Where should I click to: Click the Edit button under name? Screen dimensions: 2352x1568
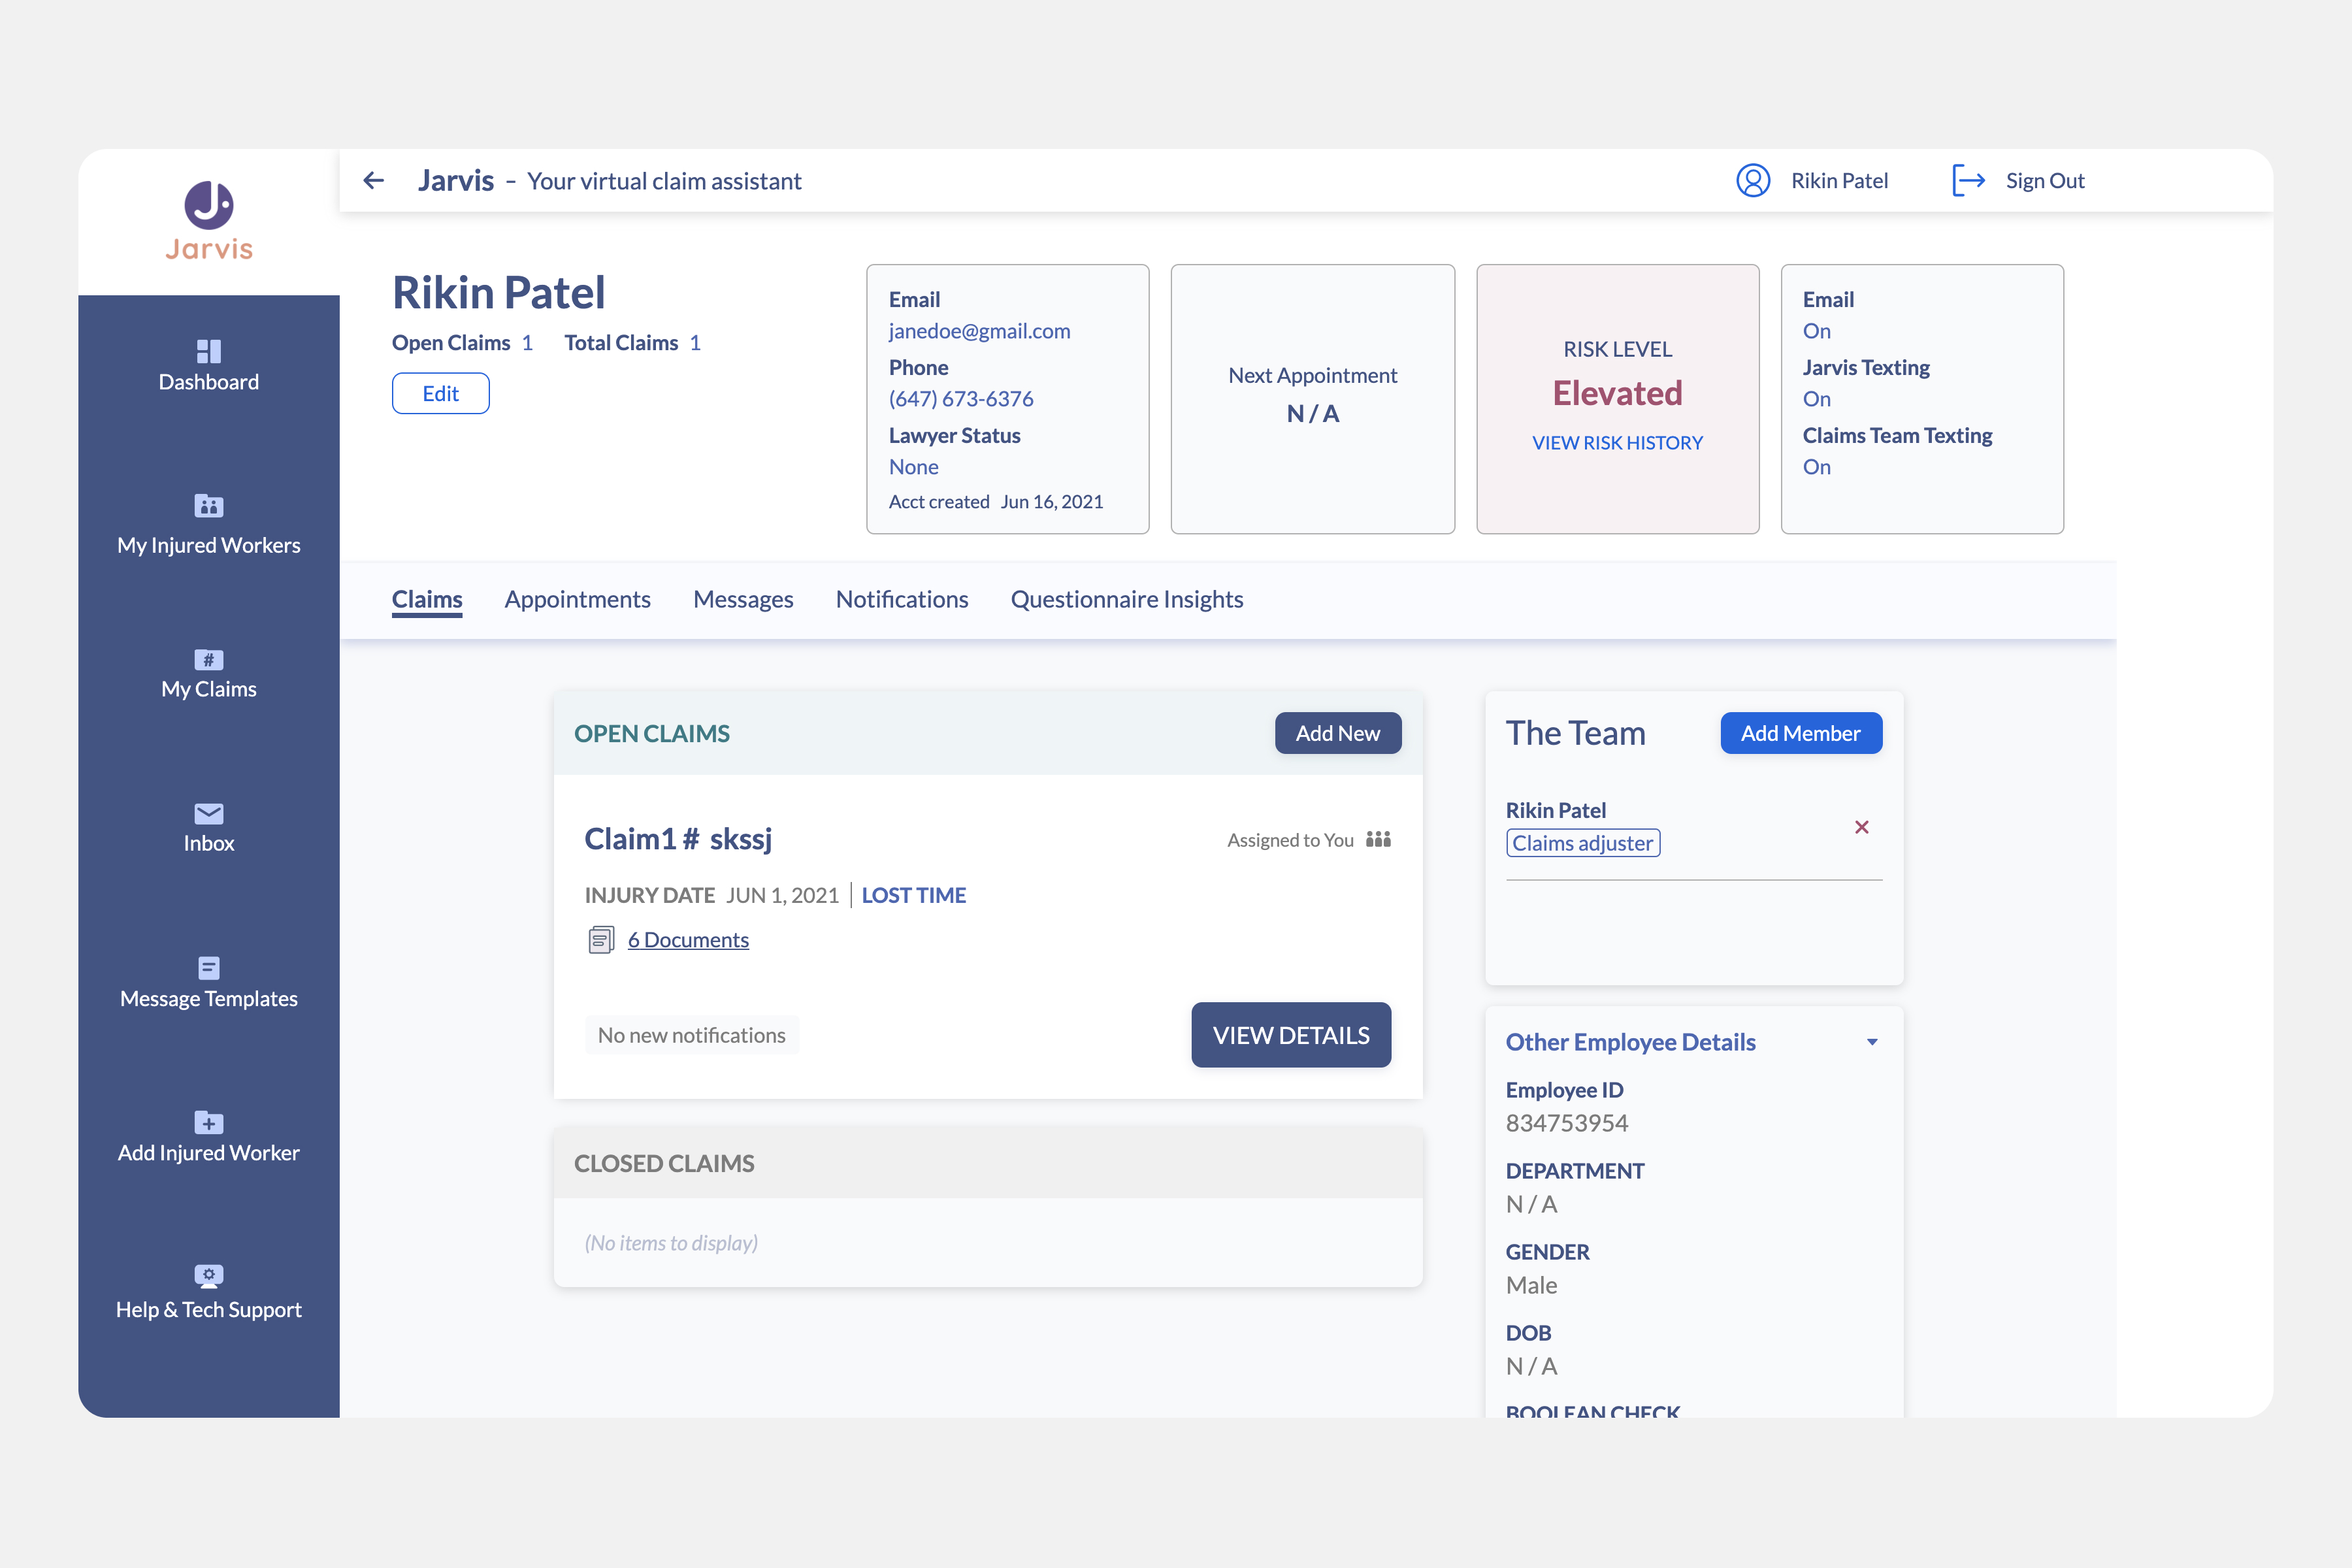[440, 394]
